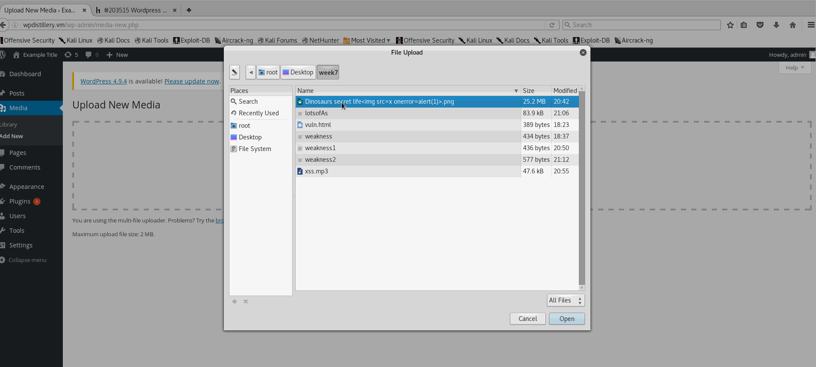816x367 pixels.
Task: Click week7 folder in path bar
Action: pyautogui.click(x=328, y=72)
